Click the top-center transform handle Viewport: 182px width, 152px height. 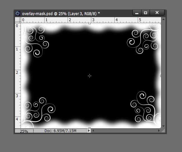click(x=89, y=24)
